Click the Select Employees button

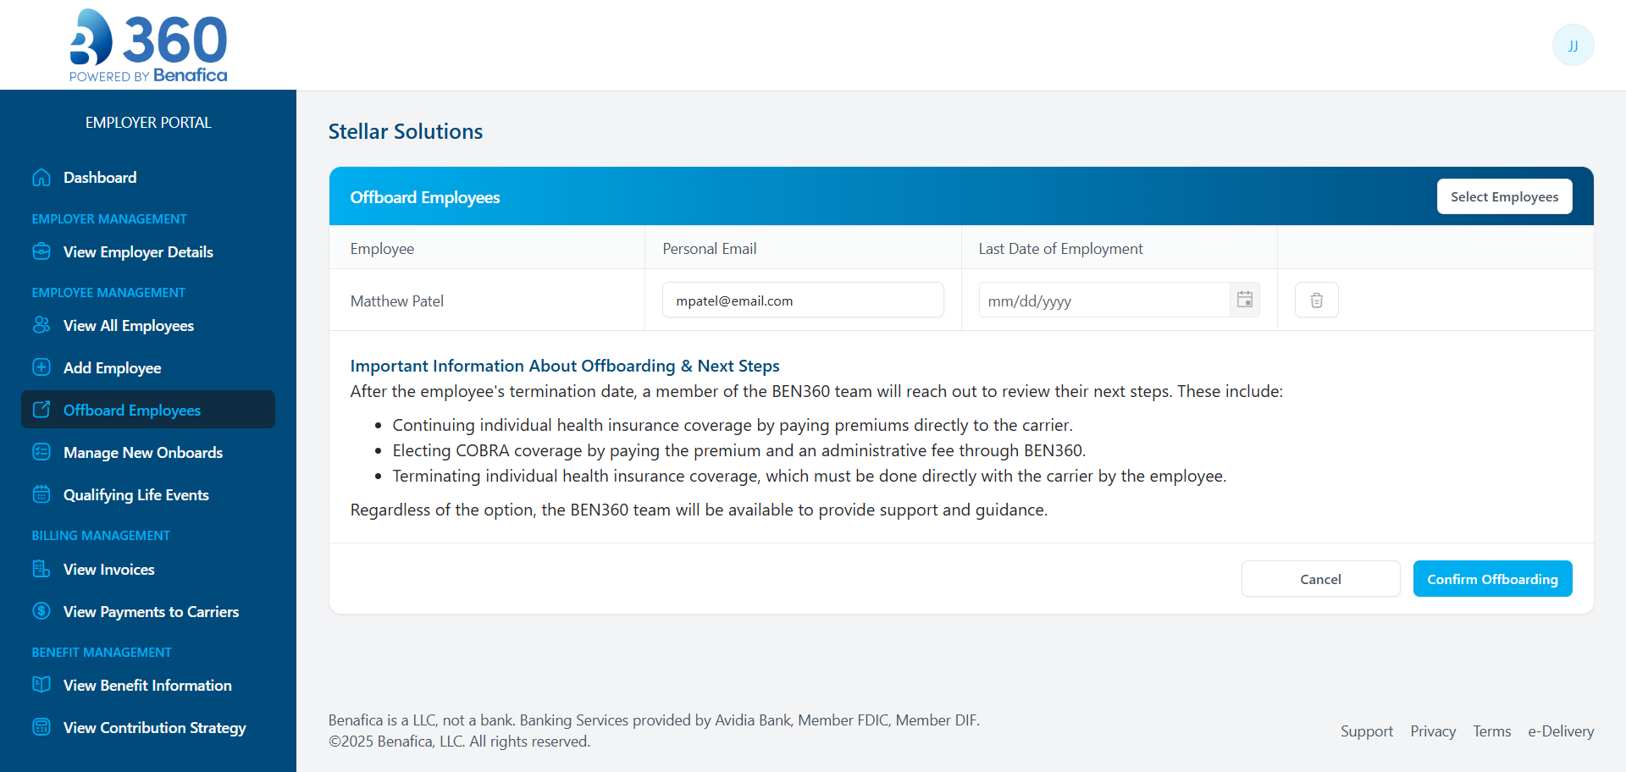click(1504, 196)
